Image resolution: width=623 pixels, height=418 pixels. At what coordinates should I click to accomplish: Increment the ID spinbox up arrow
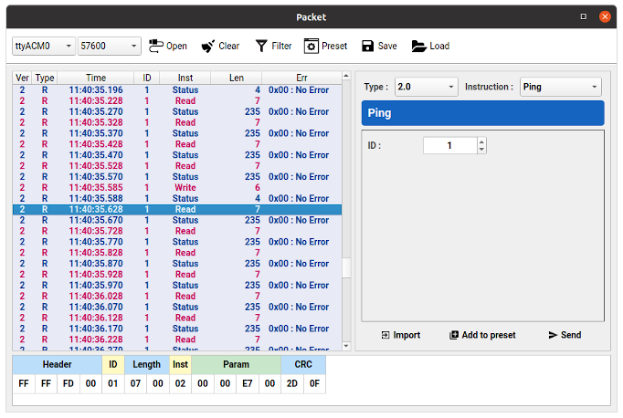[481, 141]
